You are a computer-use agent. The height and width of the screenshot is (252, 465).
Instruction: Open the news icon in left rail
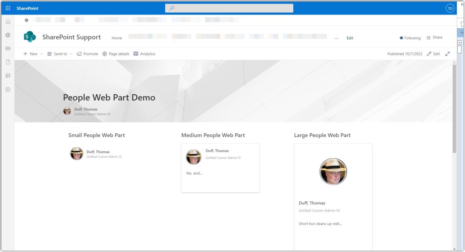(8, 48)
